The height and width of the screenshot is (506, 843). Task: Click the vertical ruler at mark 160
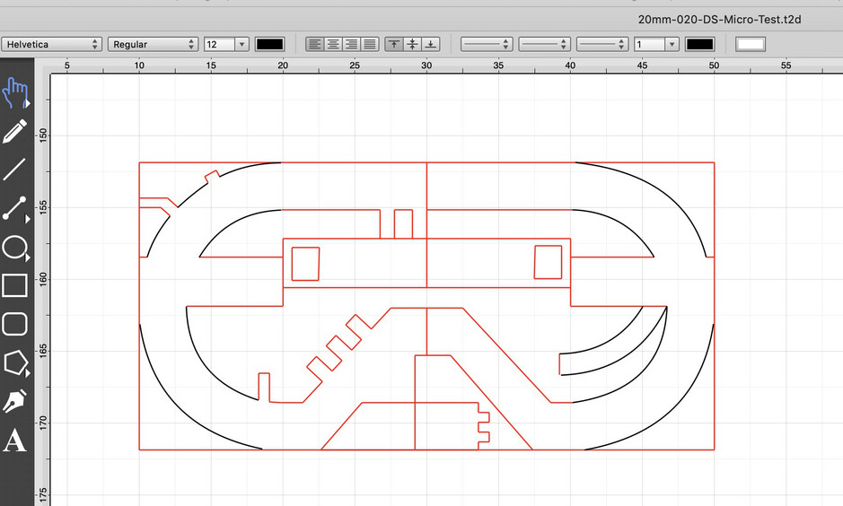(43, 278)
